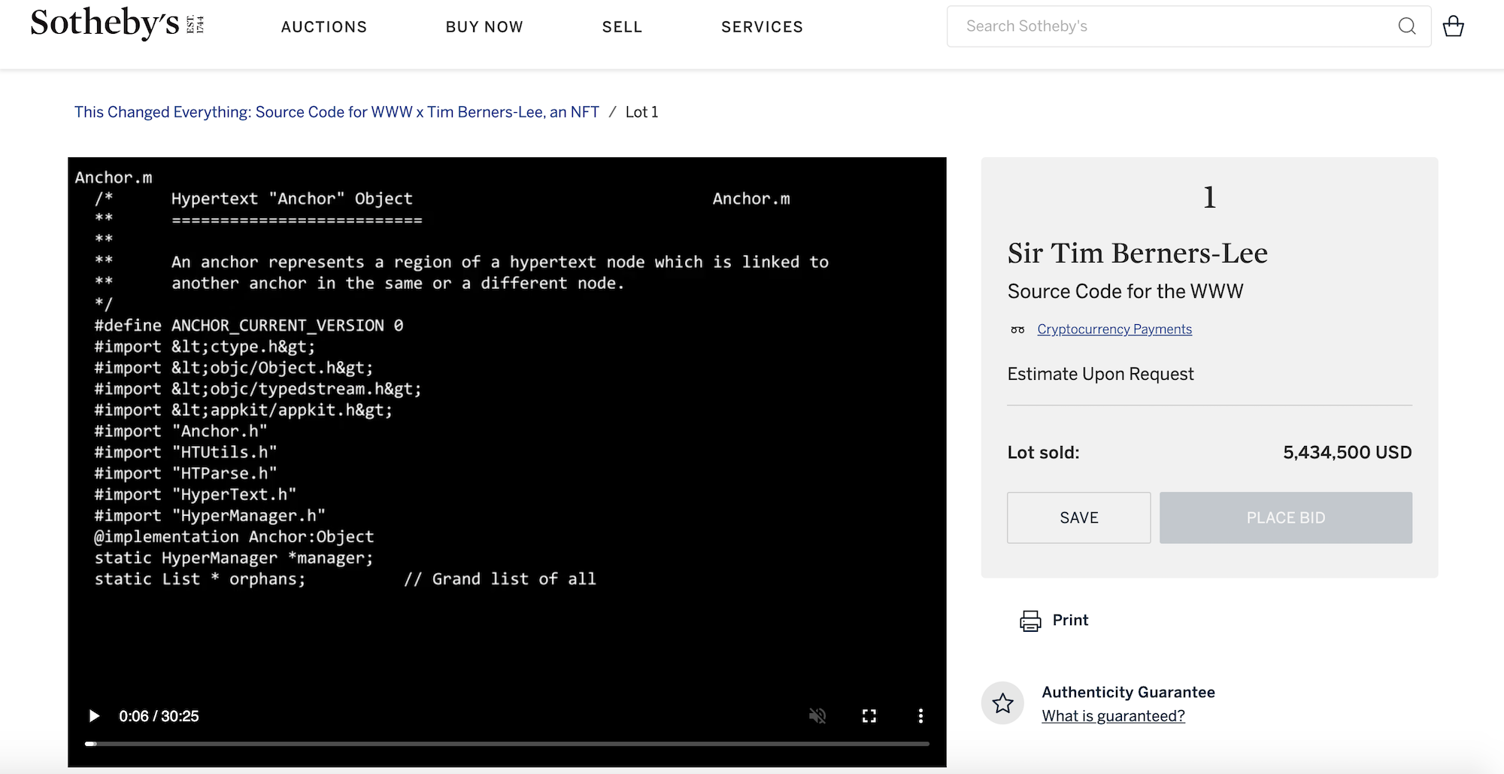Click the Sotheby's logo
This screenshot has width=1504, height=774.
point(117,24)
